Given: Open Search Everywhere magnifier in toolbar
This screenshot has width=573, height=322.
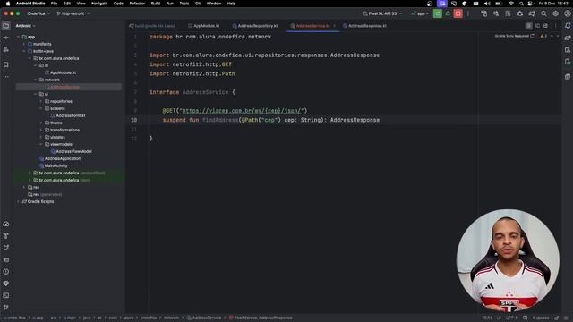Looking at the screenshot, I should pyautogui.click(x=543, y=13).
